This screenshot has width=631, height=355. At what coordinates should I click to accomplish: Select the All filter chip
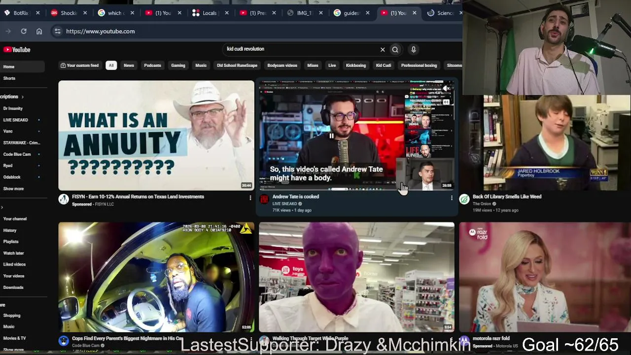(x=111, y=65)
